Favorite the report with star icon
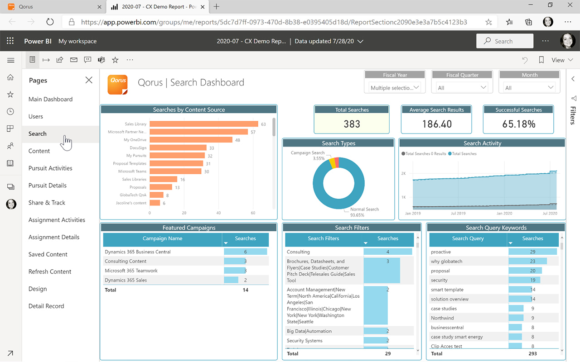This screenshot has height=362, width=580. 115,60
